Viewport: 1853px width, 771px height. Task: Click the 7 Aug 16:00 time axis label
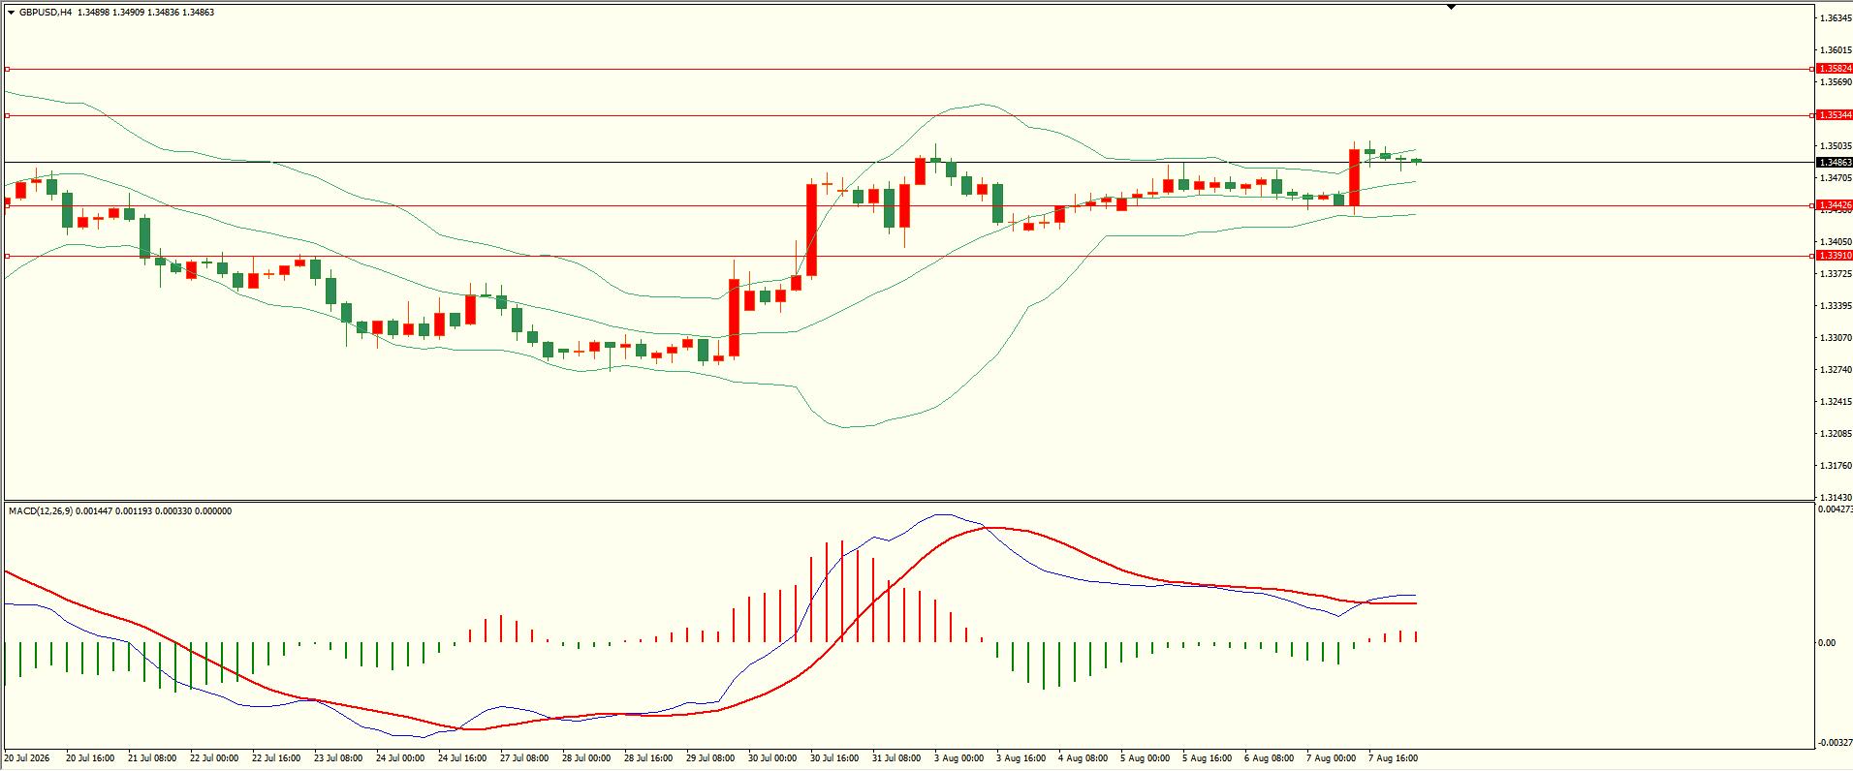click(1394, 758)
